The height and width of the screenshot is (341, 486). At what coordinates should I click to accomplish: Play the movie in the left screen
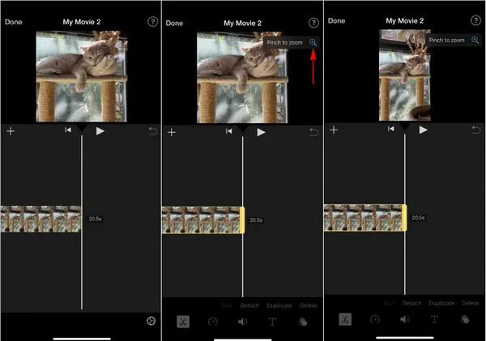coord(100,131)
